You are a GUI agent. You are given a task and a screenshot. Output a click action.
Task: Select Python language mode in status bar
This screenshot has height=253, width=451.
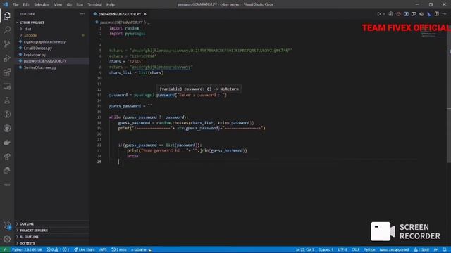369,250
